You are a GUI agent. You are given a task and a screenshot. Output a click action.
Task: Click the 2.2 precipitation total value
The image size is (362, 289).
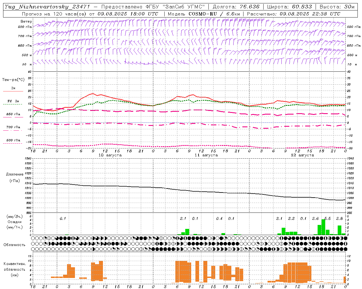[291, 219]
